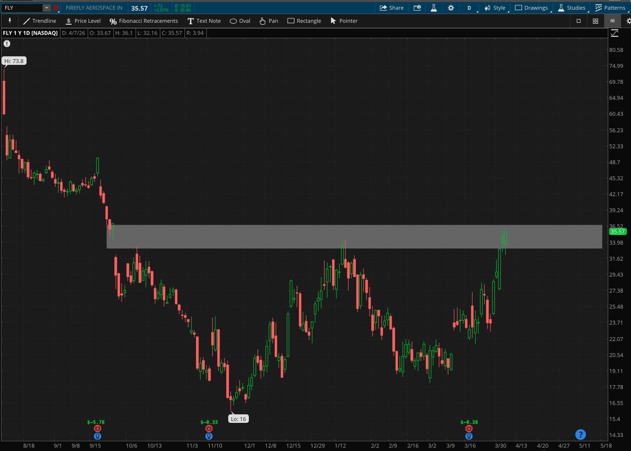Open the grid layout icon on the right
The width and height of the screenshot is (631, 451).
tap(595, 21)
